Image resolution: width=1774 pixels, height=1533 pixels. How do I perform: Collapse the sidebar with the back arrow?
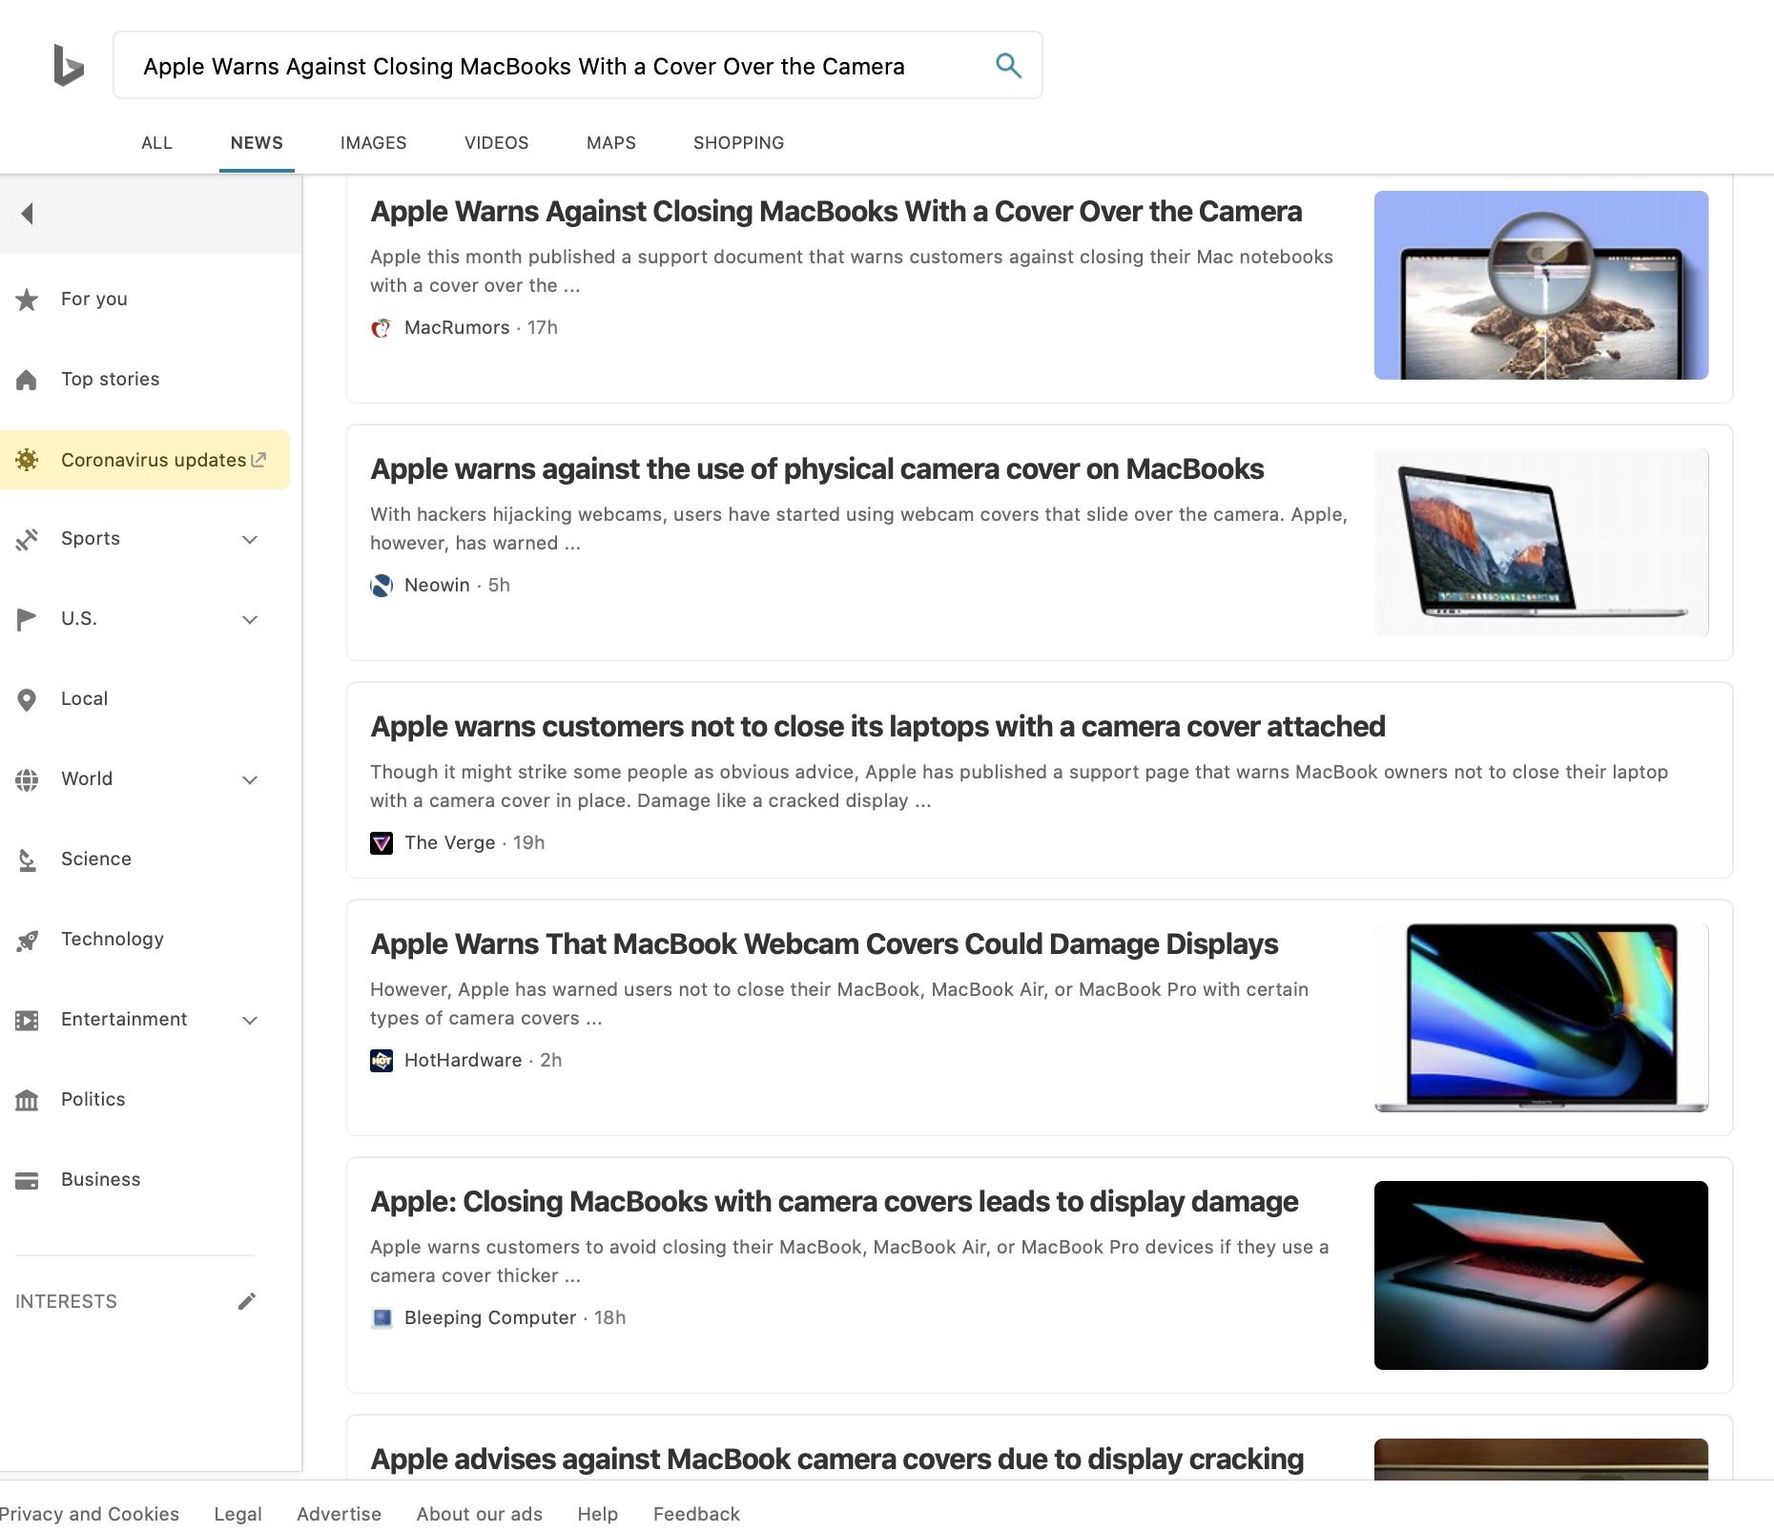coord(28,214)
